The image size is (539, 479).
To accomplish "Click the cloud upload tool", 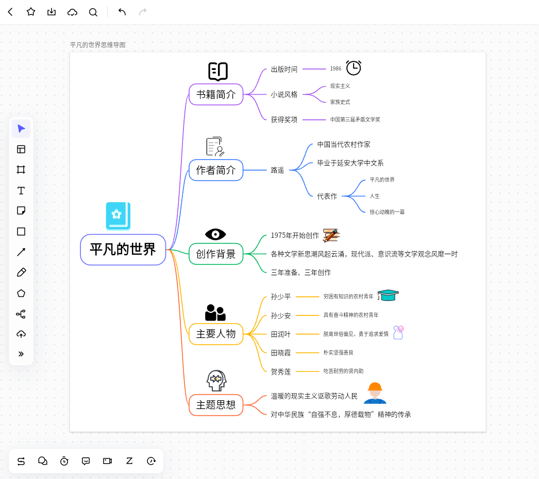I will [x=21, y=334].
